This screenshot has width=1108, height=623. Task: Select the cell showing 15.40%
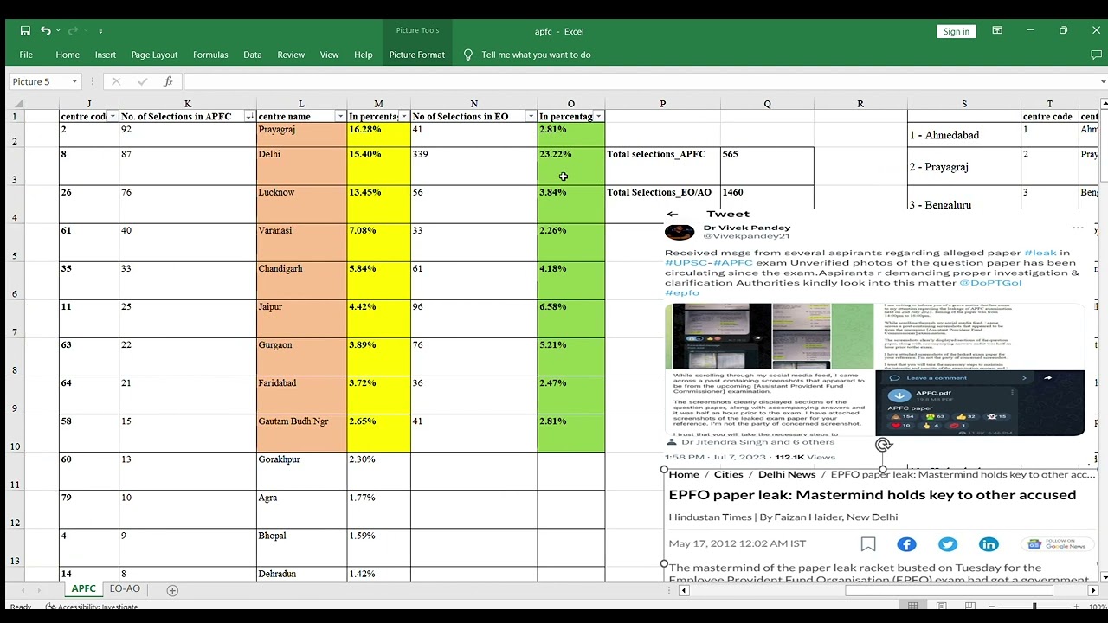379,165
